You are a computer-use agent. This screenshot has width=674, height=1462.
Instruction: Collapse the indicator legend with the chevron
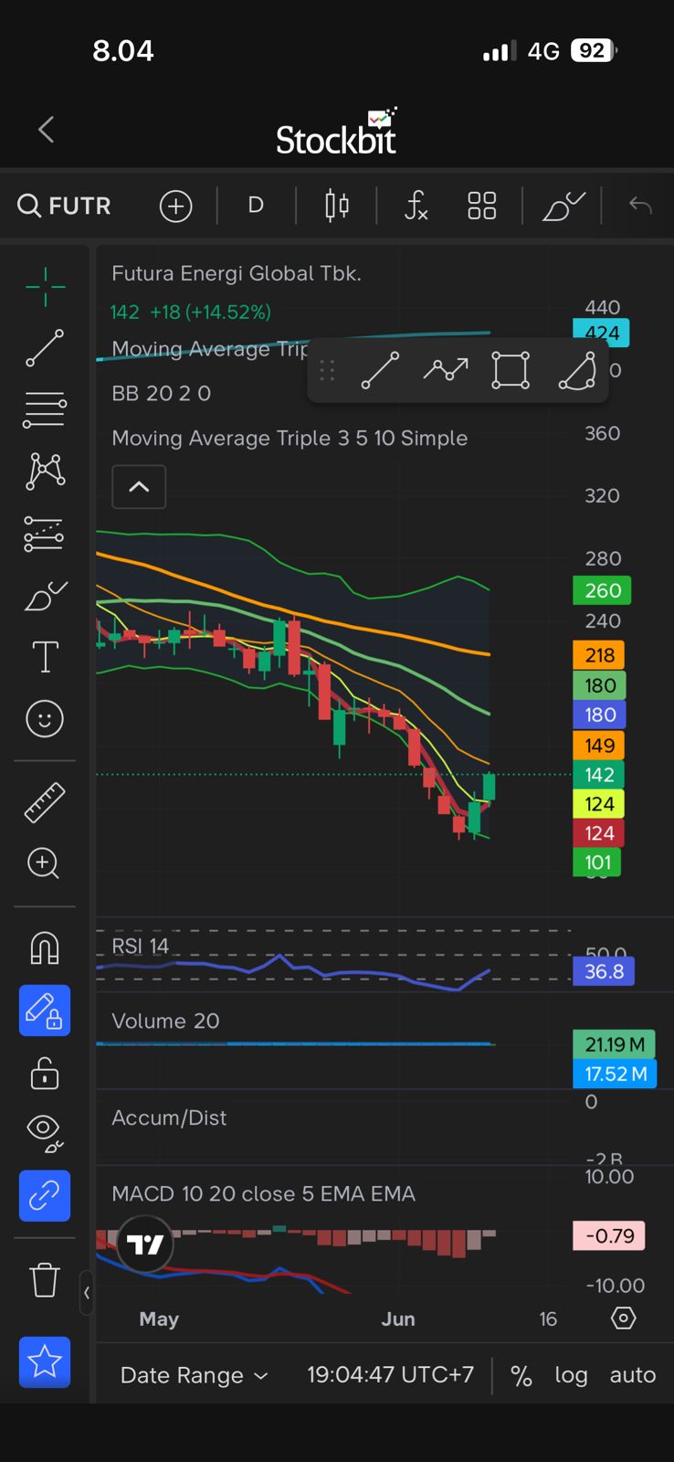(139, 487)
